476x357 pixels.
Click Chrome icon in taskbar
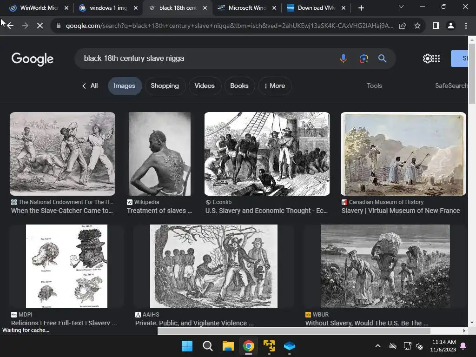click(x=248, y=346)
